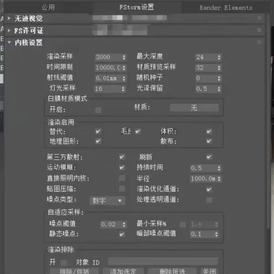
Task: Click the 灯光采样 value field
Action: 107,89
